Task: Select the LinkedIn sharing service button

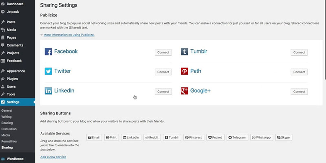Action: click(x=131, y=137)
